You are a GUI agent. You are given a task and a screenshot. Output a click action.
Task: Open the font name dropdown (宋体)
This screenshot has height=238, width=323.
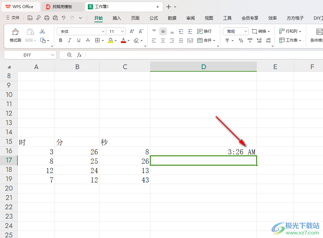click(x=103, y=31)
